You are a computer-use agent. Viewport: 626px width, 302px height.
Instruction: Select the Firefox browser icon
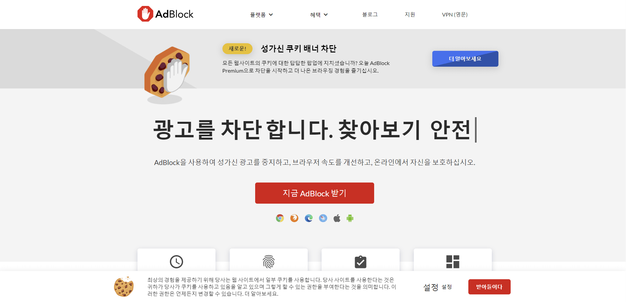coord(294,218)
